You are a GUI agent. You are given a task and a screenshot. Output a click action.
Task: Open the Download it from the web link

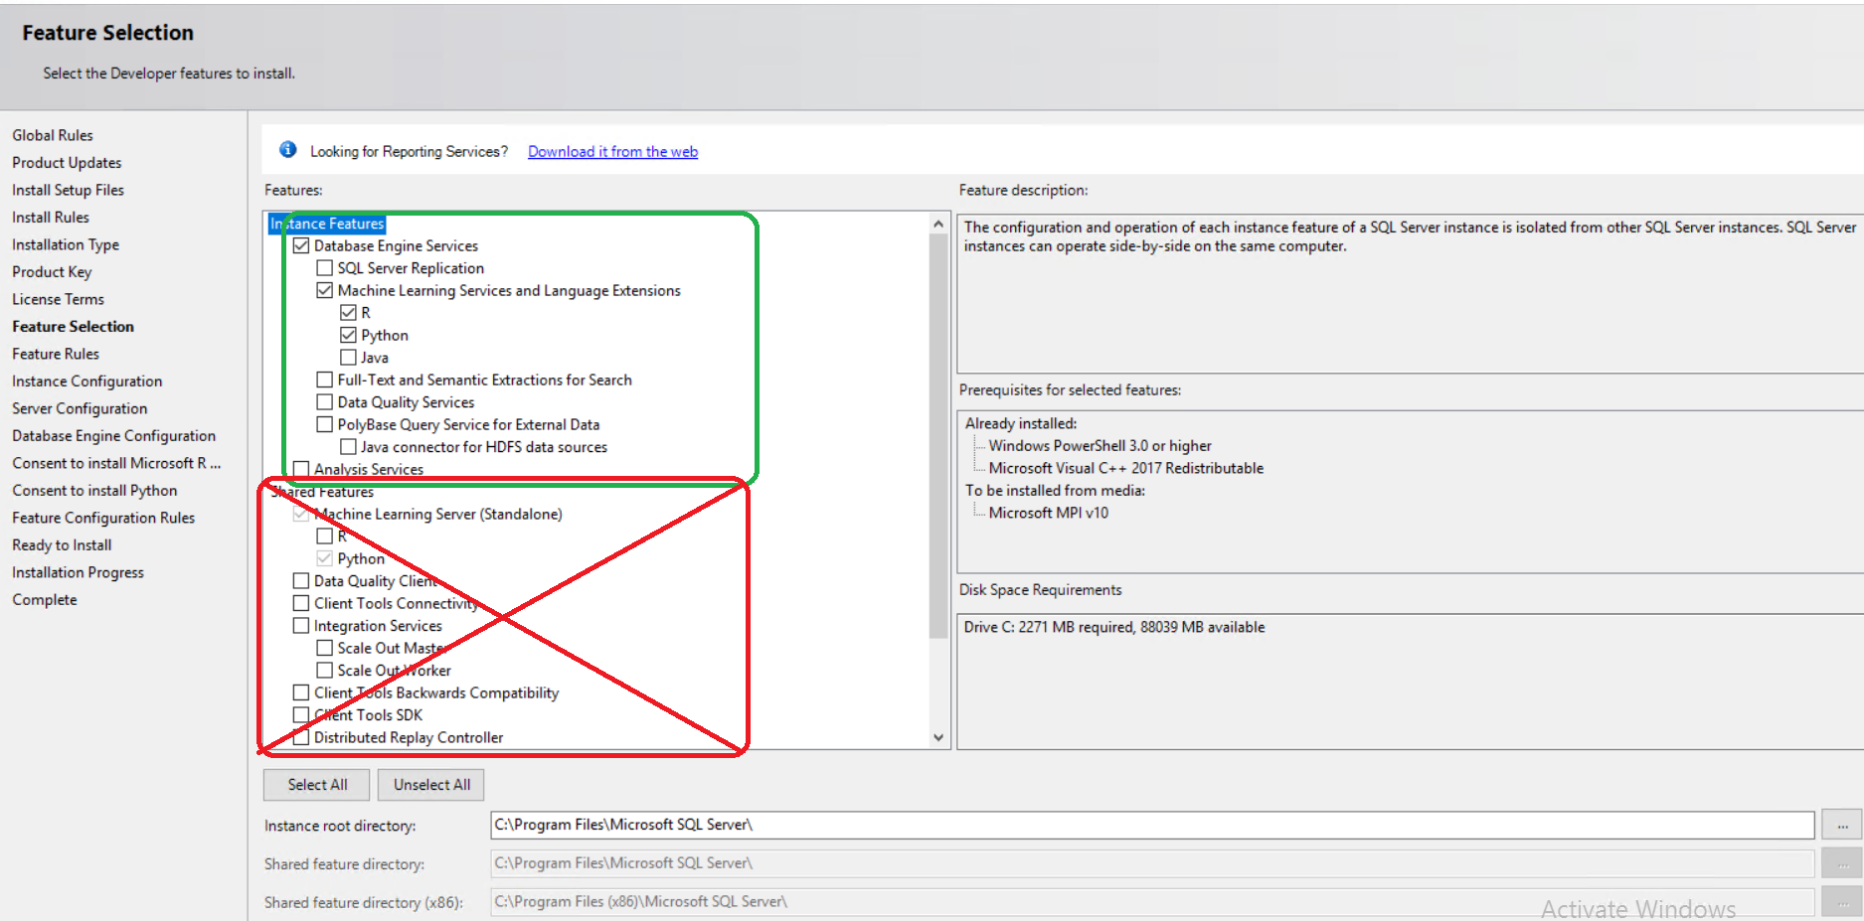coord(612,151)
